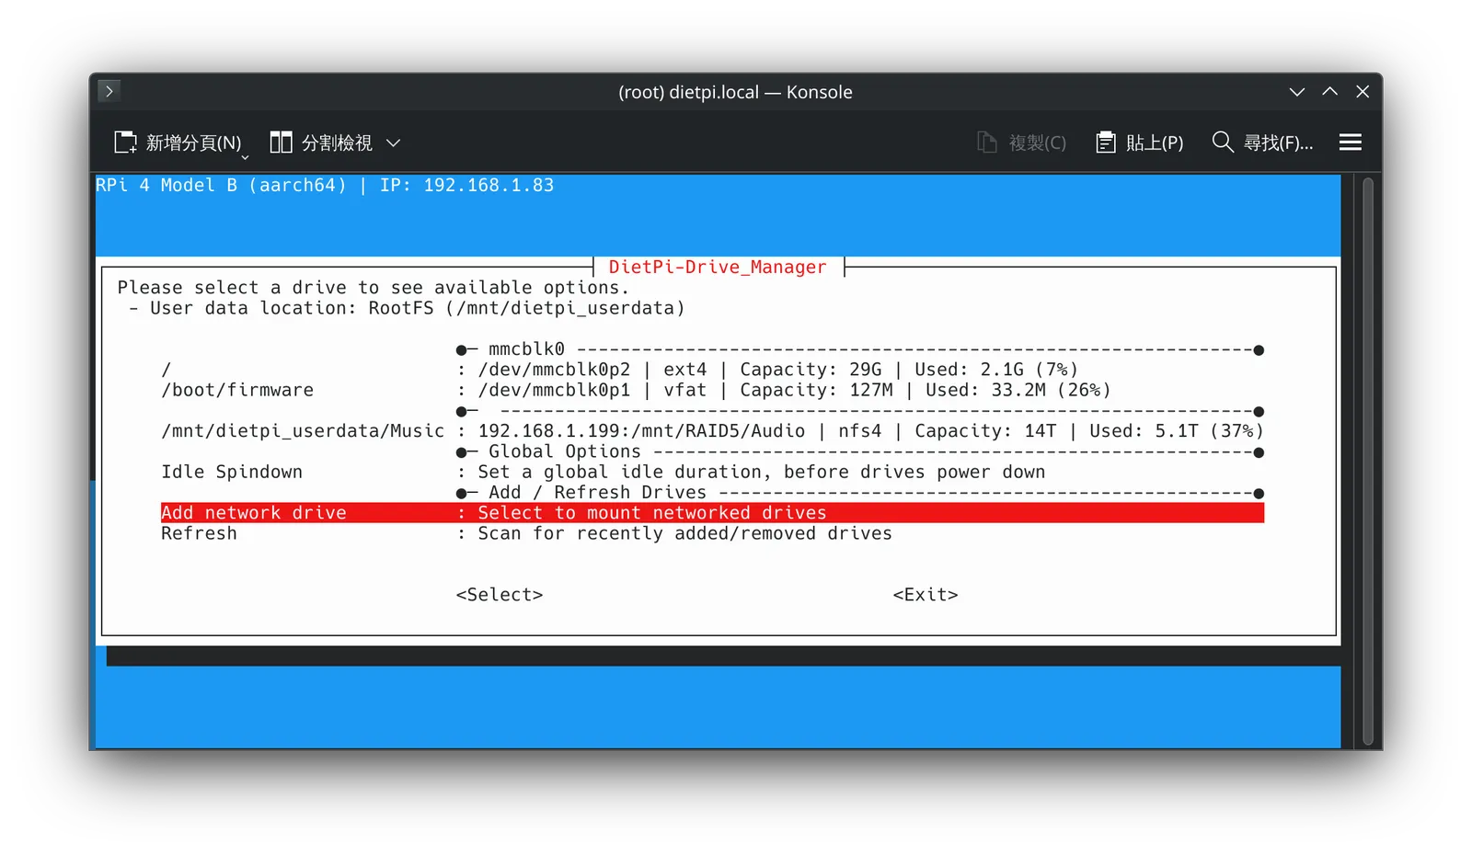Click the User data location line
The width and height of the screenshot is (1472, 856).
point(407,308)
